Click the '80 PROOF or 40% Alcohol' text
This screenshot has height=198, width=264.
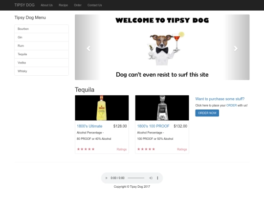[x=94, y=139]
